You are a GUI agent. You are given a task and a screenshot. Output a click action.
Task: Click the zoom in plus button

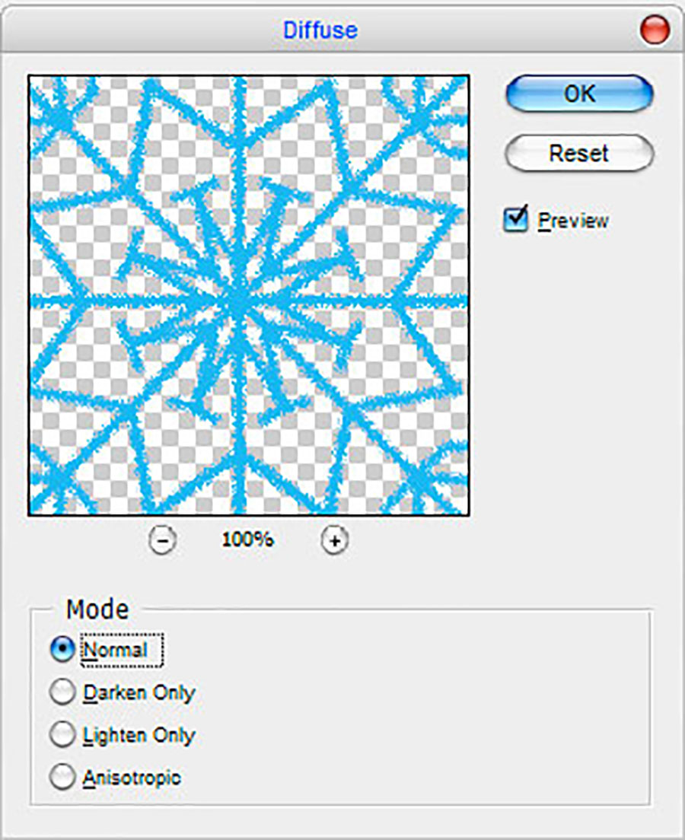(x=335, y=541)
